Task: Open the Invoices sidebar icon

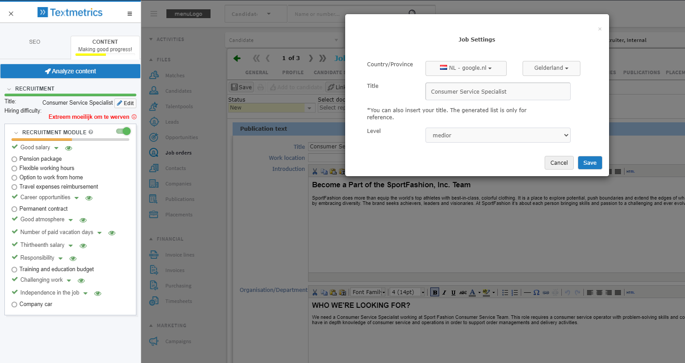Action: 154,270
